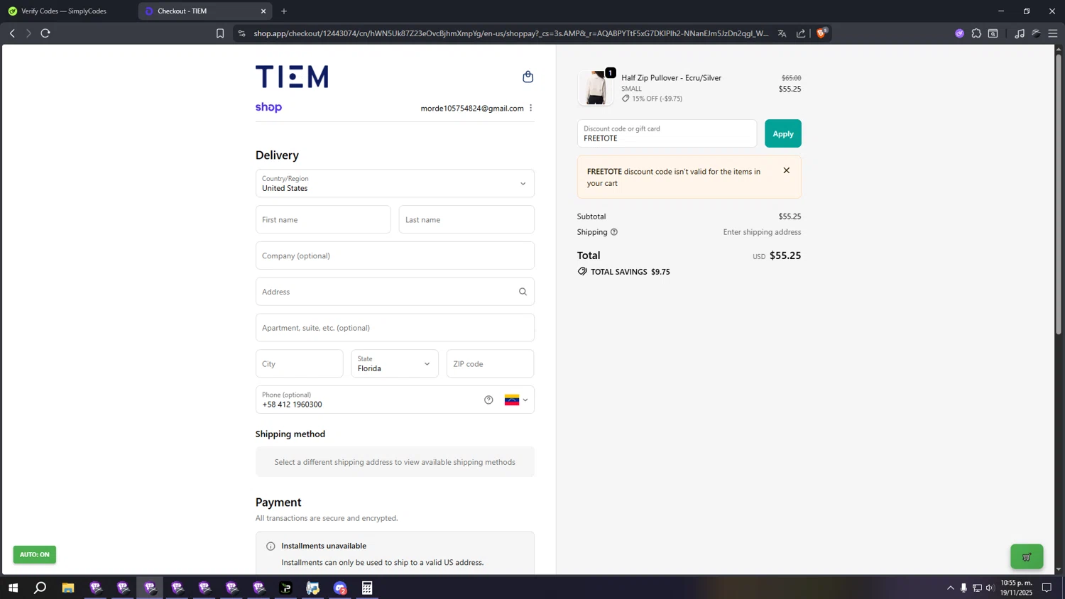Click the purple extension icon
The height and width of the screenshot is (599, 1065).
click(960, 33)
